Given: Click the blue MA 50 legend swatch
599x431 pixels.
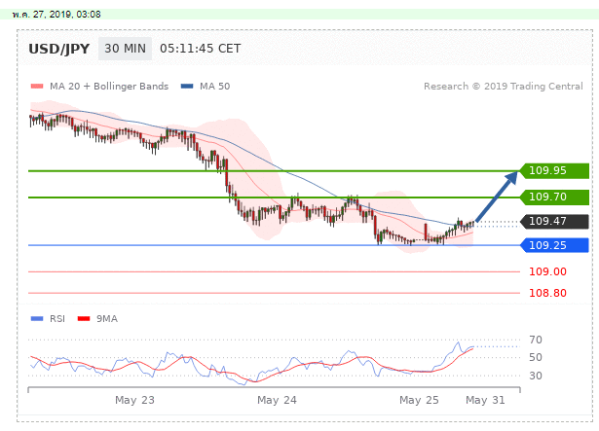Looking at the screenshot, I should click(x=187, y=87).
